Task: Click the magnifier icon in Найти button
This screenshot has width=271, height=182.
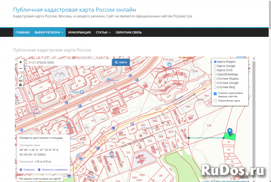Action: tap(116, 62)
